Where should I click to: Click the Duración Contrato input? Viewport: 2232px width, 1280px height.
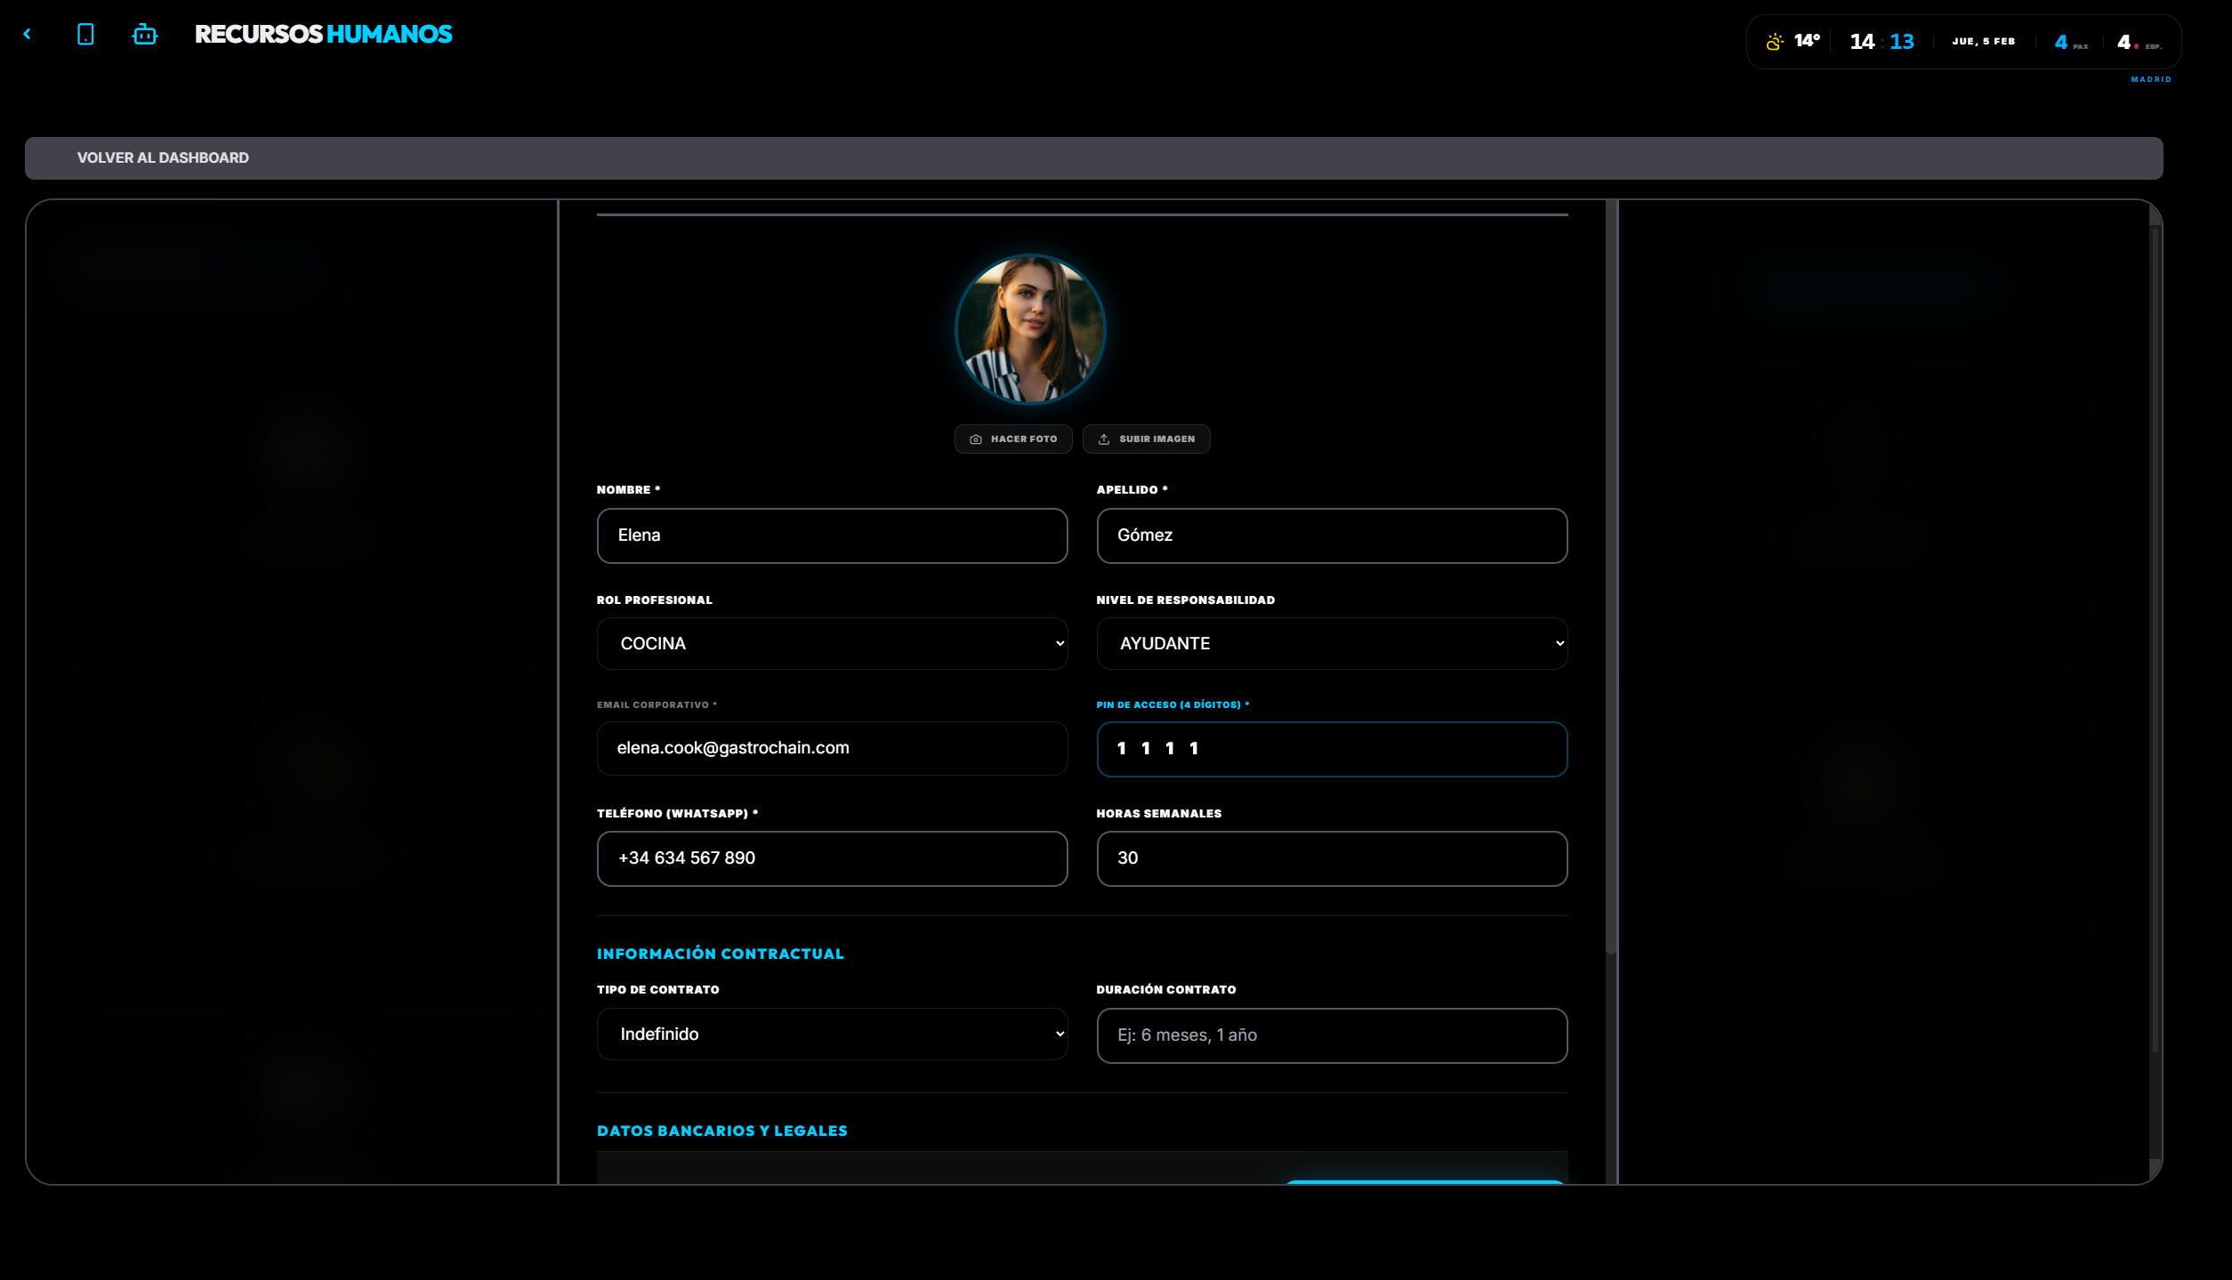pos(1331,1035)
